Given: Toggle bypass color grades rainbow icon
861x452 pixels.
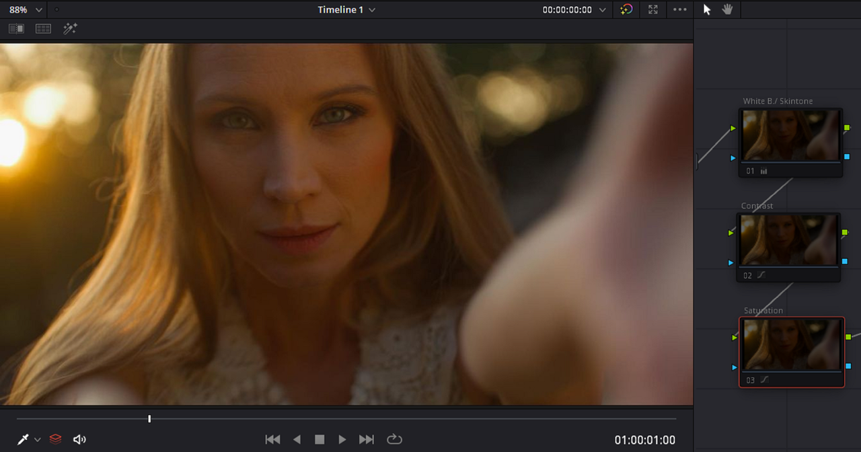Looking at the screenshot, I should tap(626, 10).
